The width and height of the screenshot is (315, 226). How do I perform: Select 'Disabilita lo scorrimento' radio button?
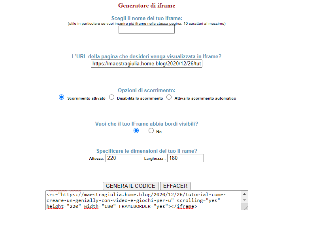click(112, 97)
